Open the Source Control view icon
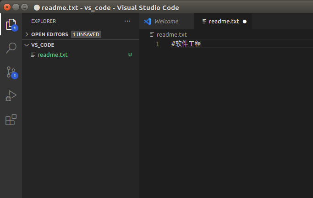313x198 pixels. pyautogui.click(x=11, y=72)
